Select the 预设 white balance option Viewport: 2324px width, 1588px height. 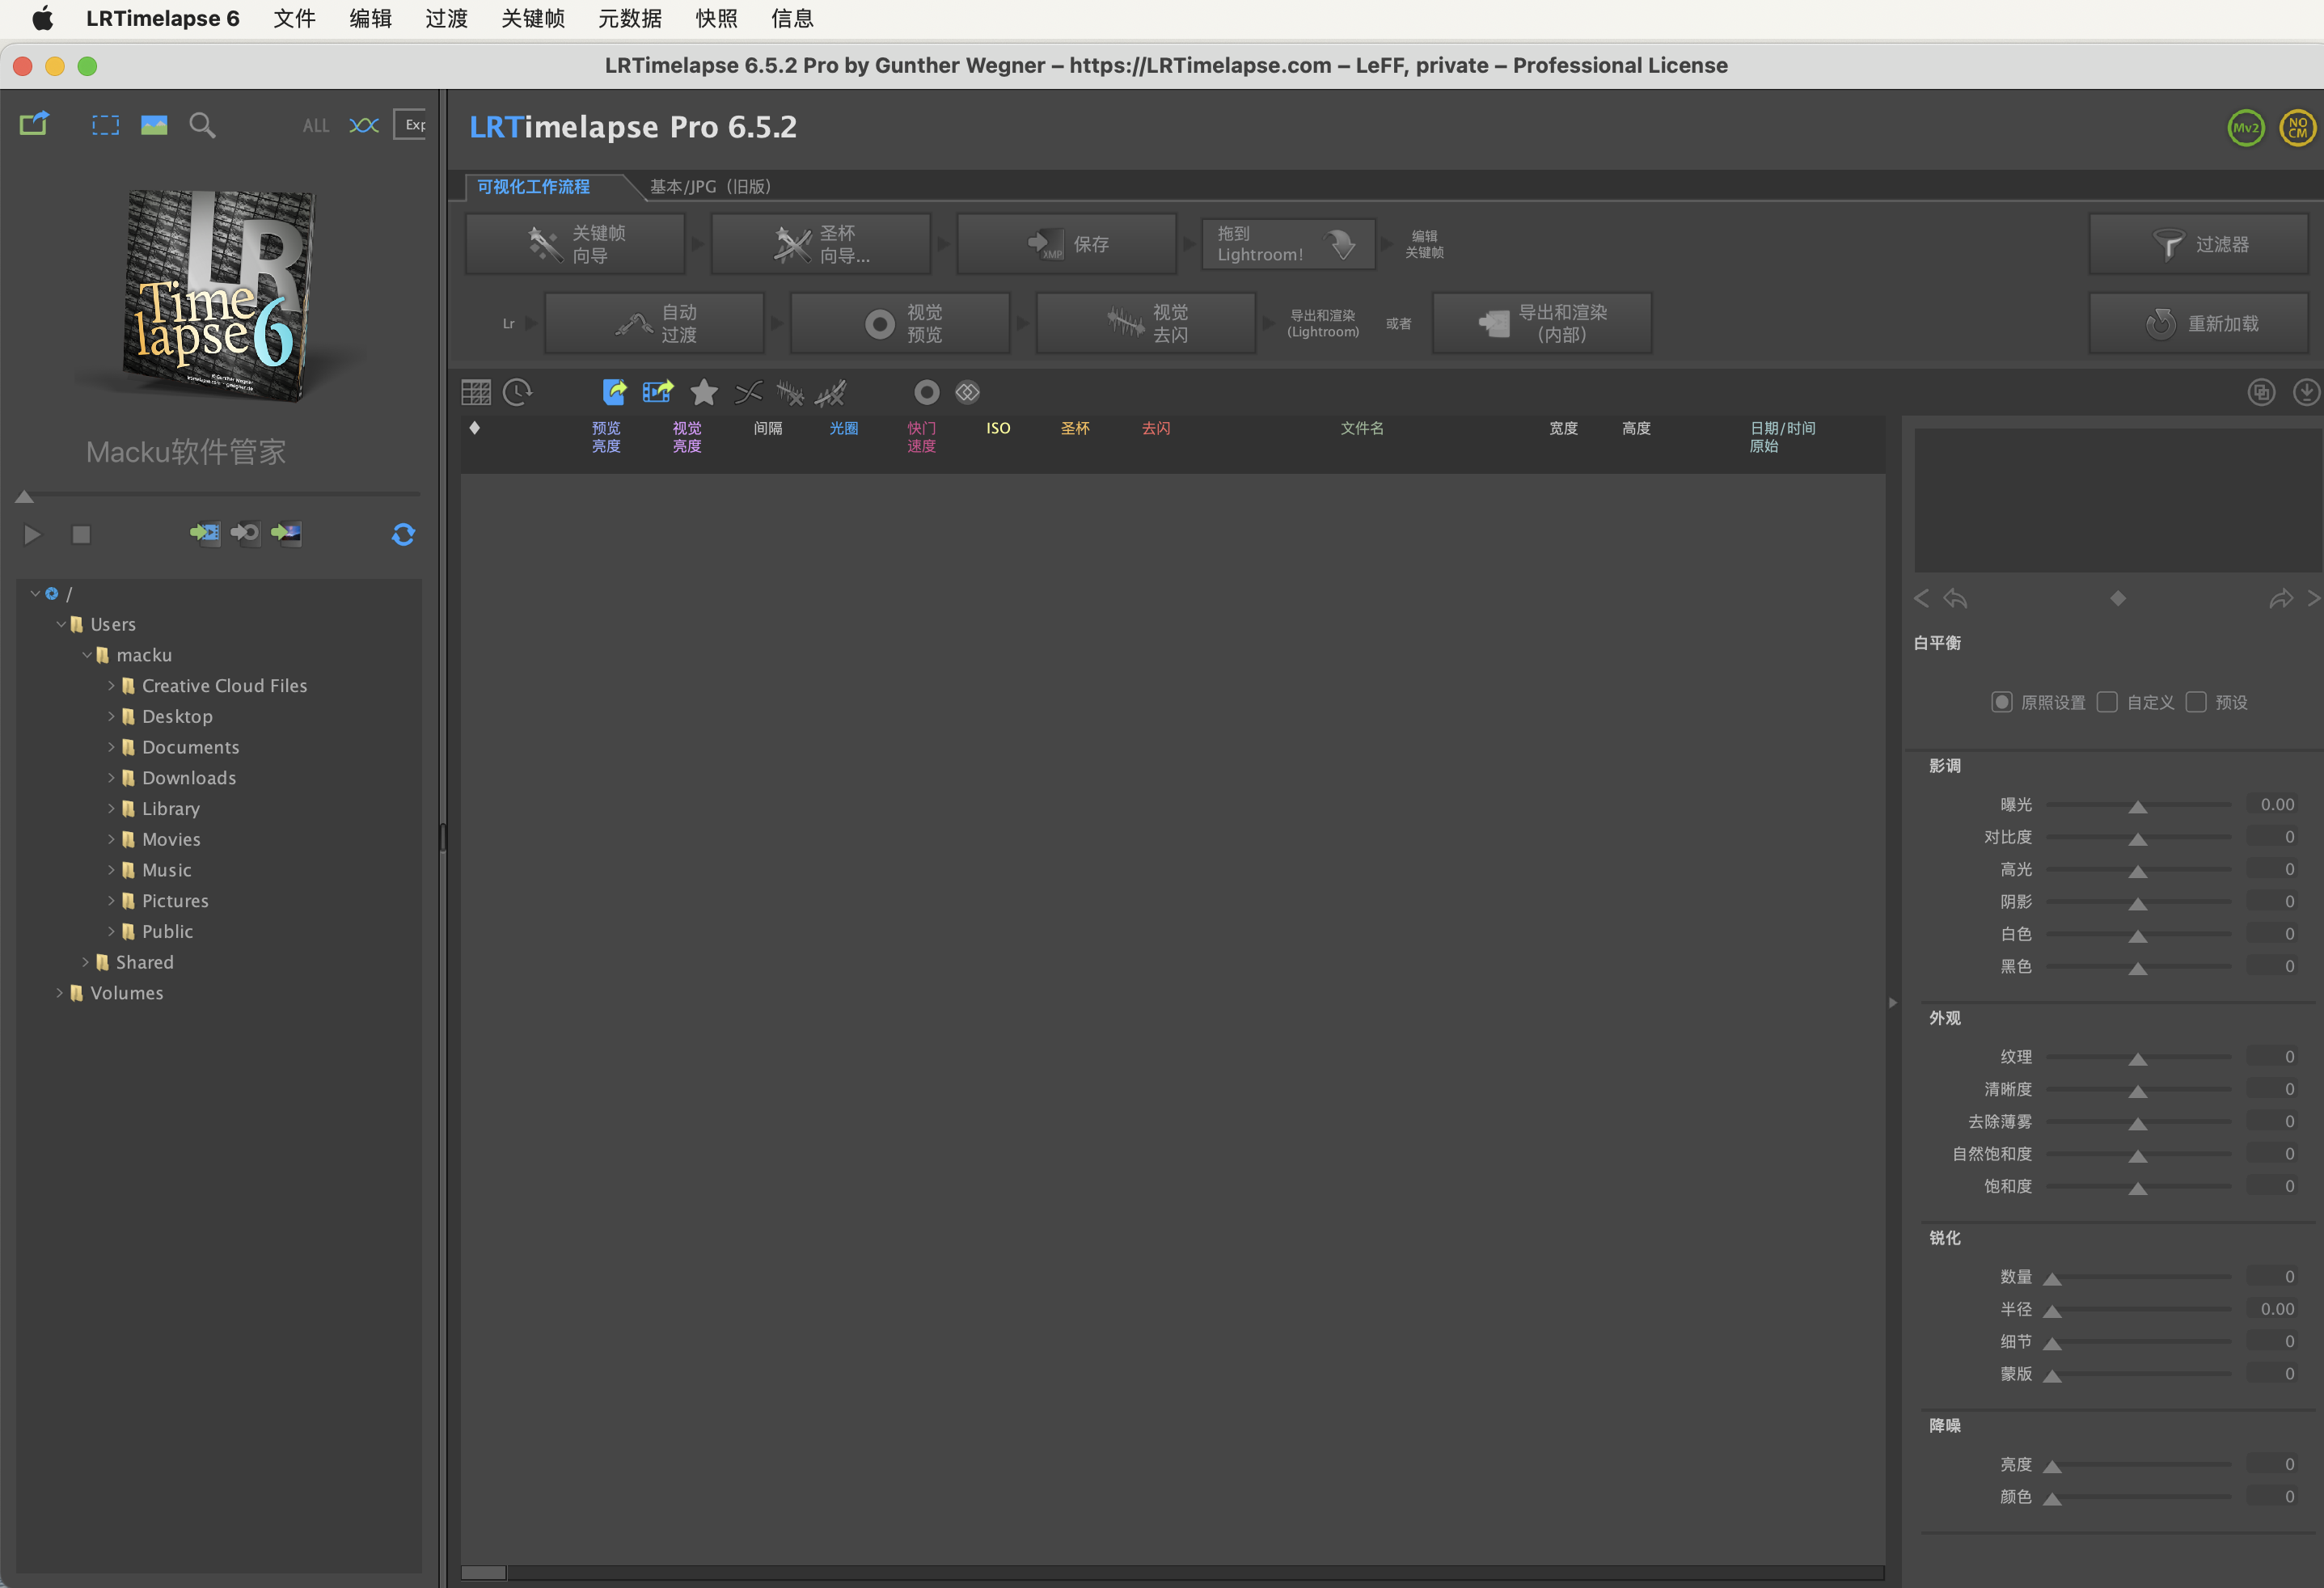(2196, 702)
